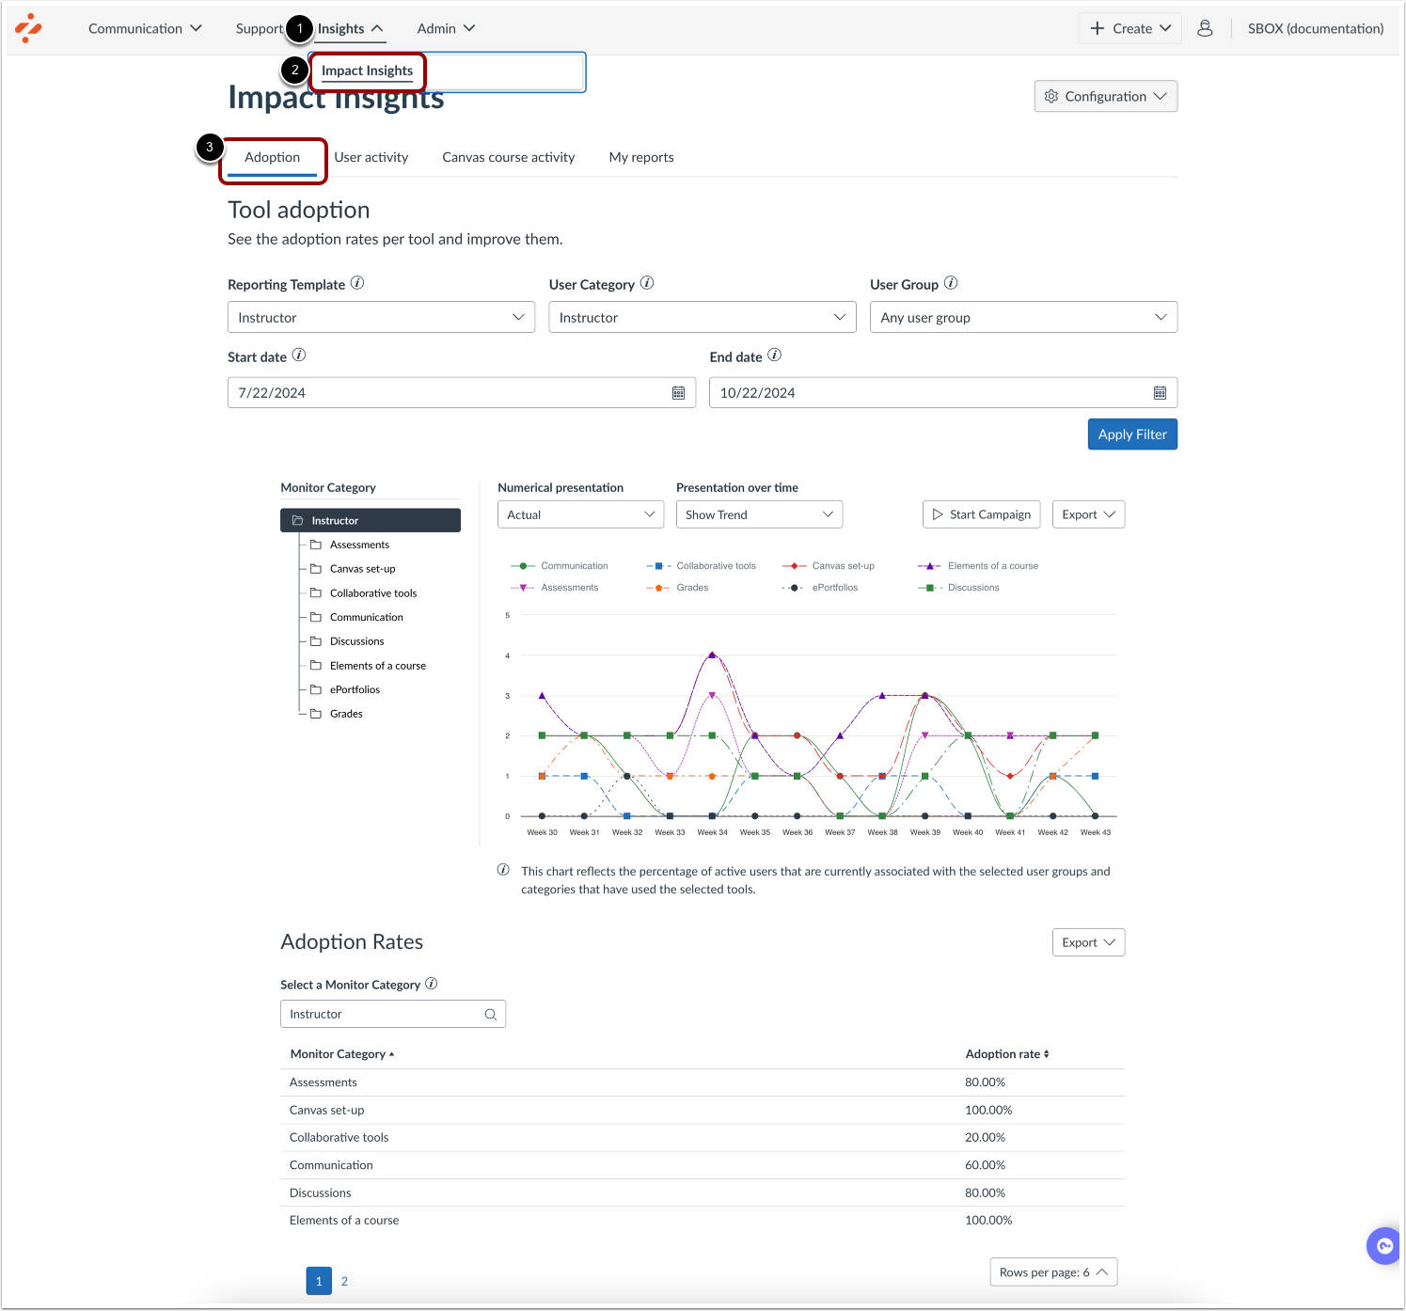Click the Apply Filter button
The height and width of the screenshot is (1311, 1406).
click(1131, 434)
